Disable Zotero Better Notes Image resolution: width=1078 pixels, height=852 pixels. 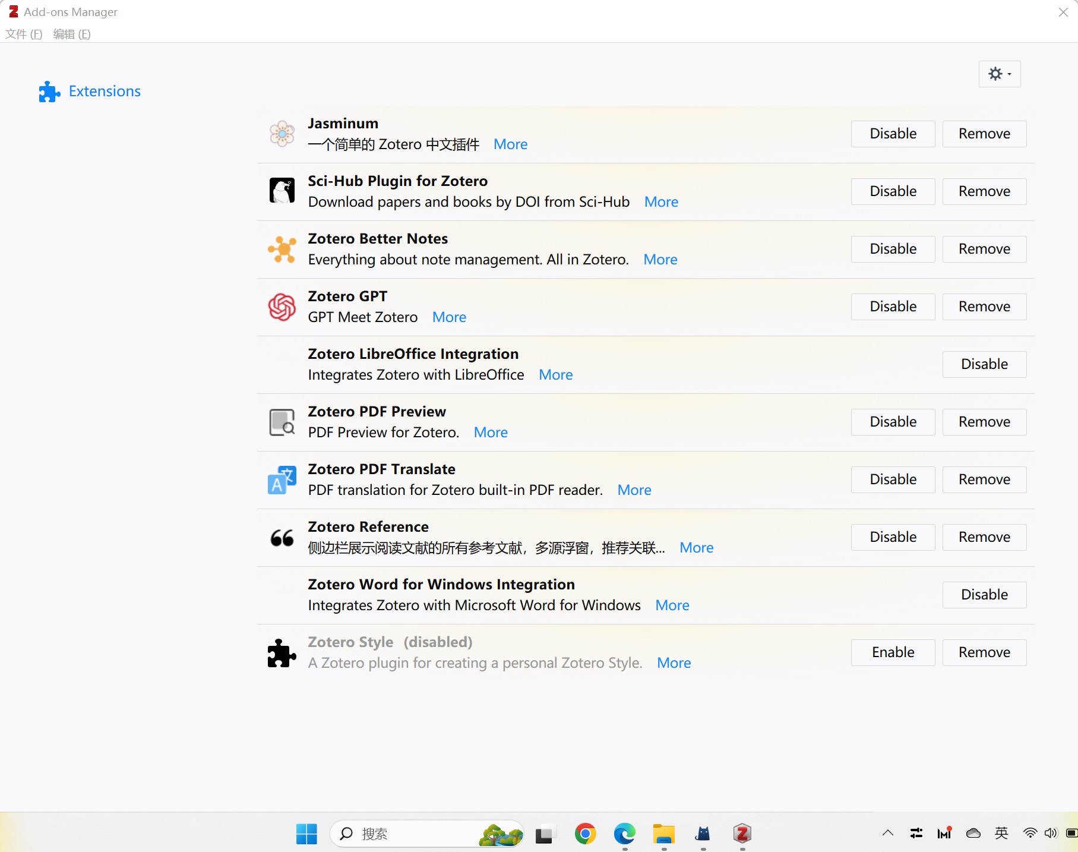click(x=893, y=249)
